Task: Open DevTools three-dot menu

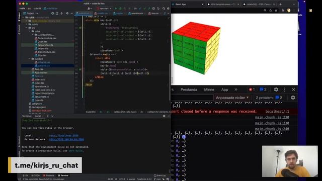Action: 285,89
